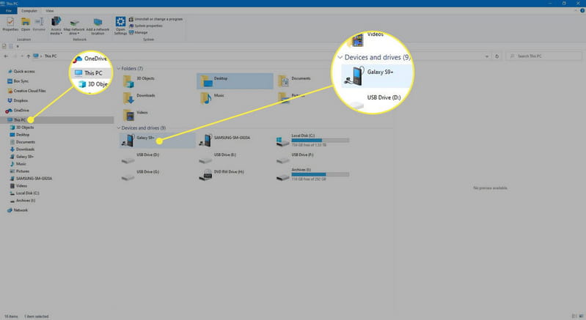Refresh the This PC view
Image resolution: width=586 pixels, height=320 pixels.
pyautogui.click(x=497, y=56)
